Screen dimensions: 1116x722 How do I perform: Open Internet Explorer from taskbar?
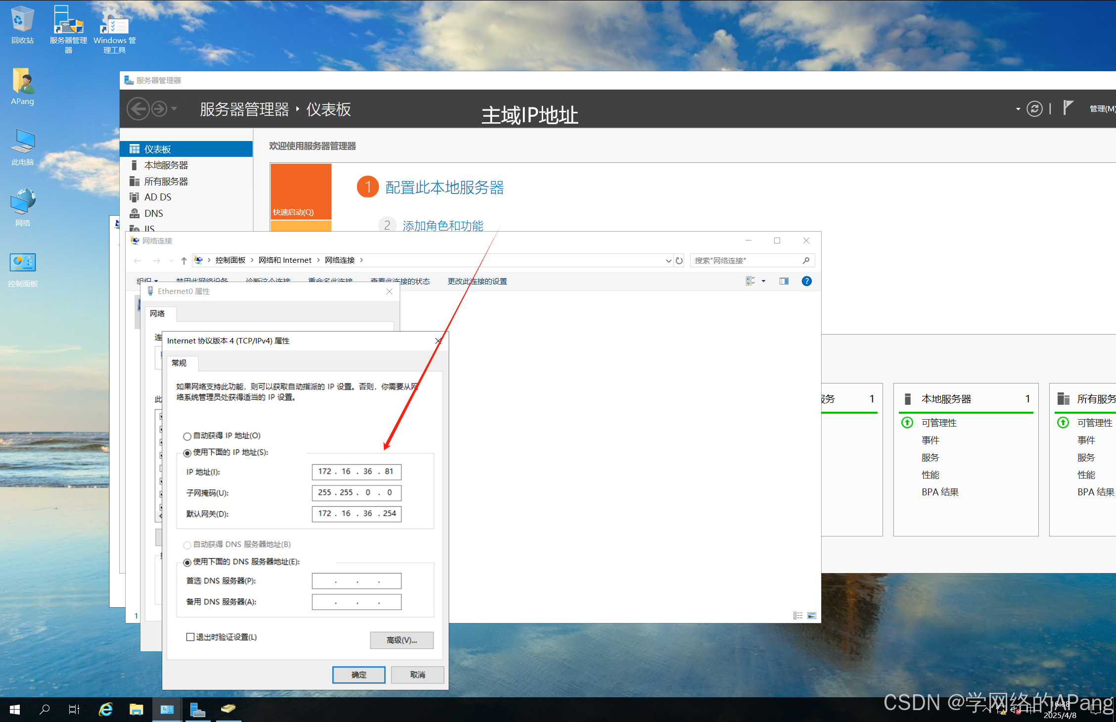click(x=106, y=709)
